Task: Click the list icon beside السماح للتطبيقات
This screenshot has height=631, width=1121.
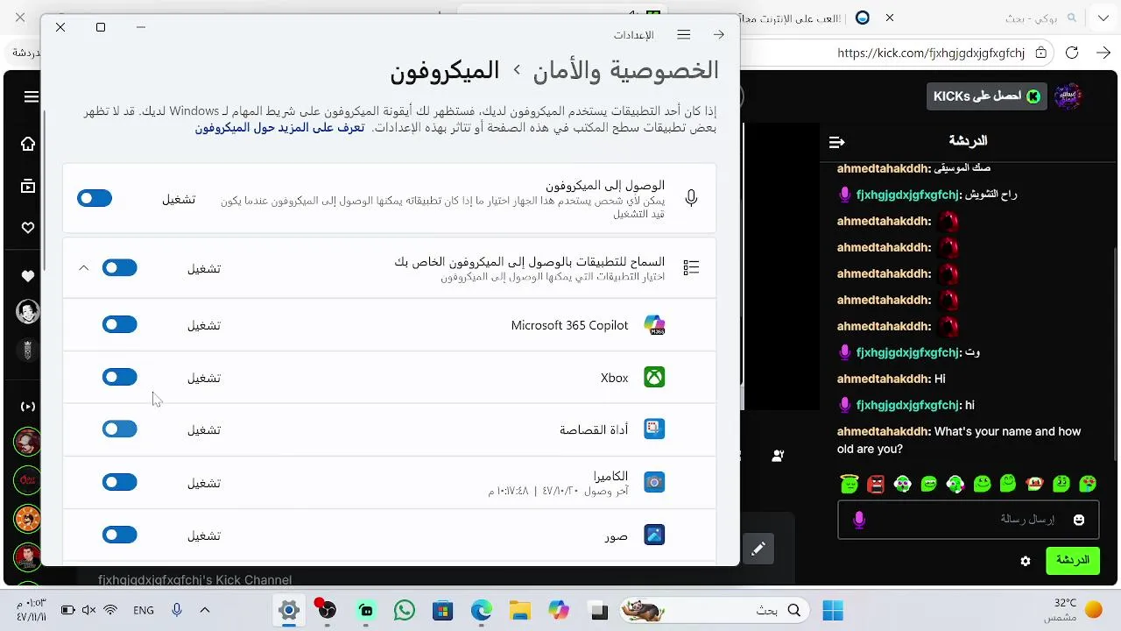Action: click(x=691, y=268)
